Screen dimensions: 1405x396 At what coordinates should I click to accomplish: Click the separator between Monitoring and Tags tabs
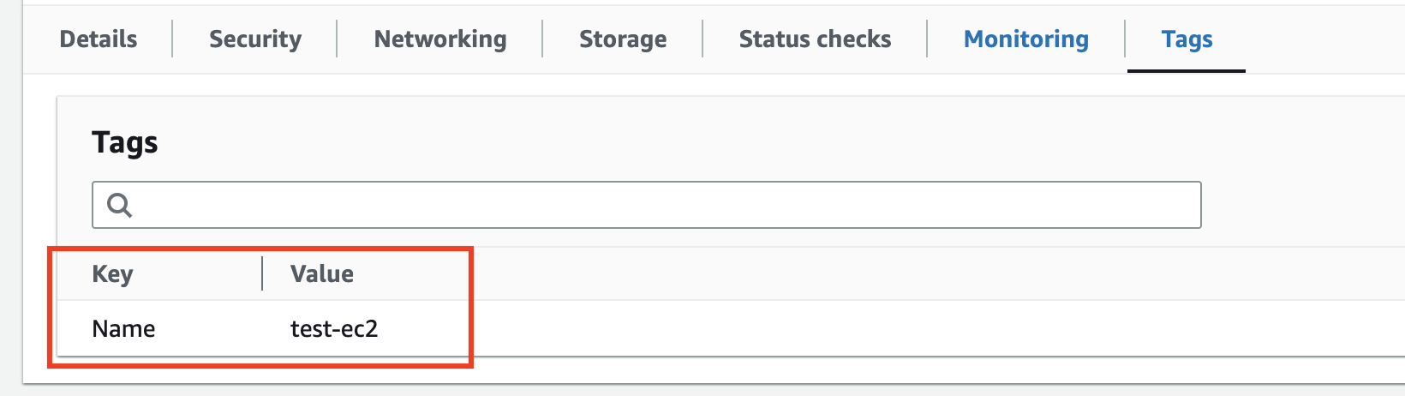(1125, 39)
